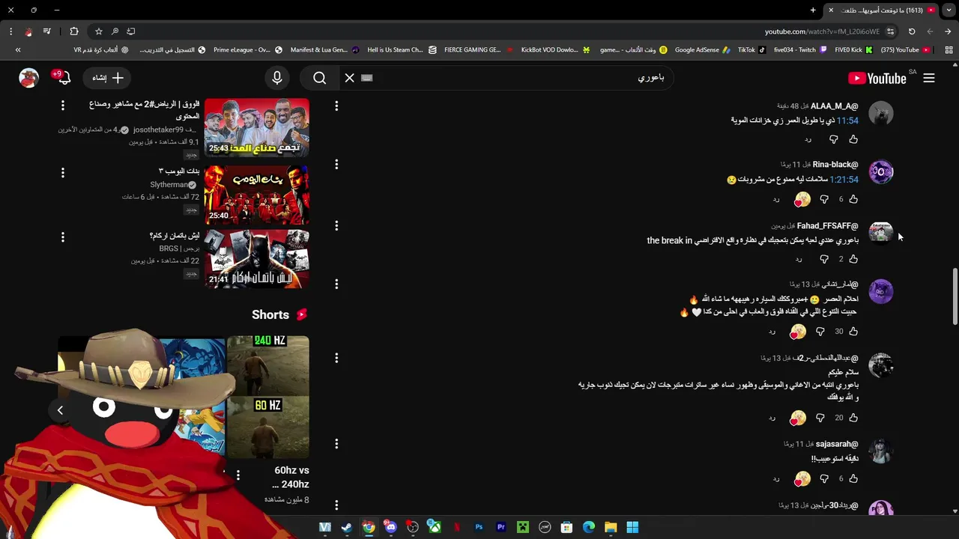Dislike the comment by @ALAA_M_A

833,139
